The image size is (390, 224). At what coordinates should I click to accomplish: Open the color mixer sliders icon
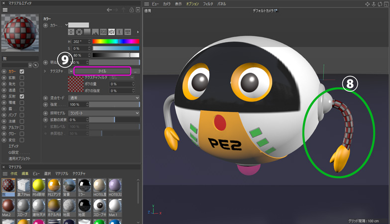coord(128,32)
